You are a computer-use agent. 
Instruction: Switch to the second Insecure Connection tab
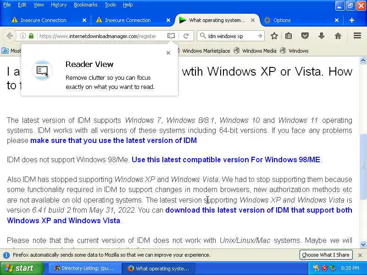tap(128, 20)
